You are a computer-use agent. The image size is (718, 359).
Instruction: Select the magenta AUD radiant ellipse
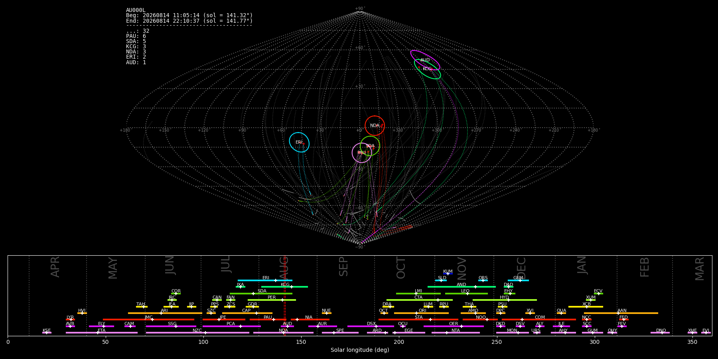(x=425, y=60)
